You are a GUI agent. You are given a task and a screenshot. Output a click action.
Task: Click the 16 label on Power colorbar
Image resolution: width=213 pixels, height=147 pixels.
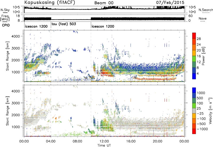[x=199, y=56]
